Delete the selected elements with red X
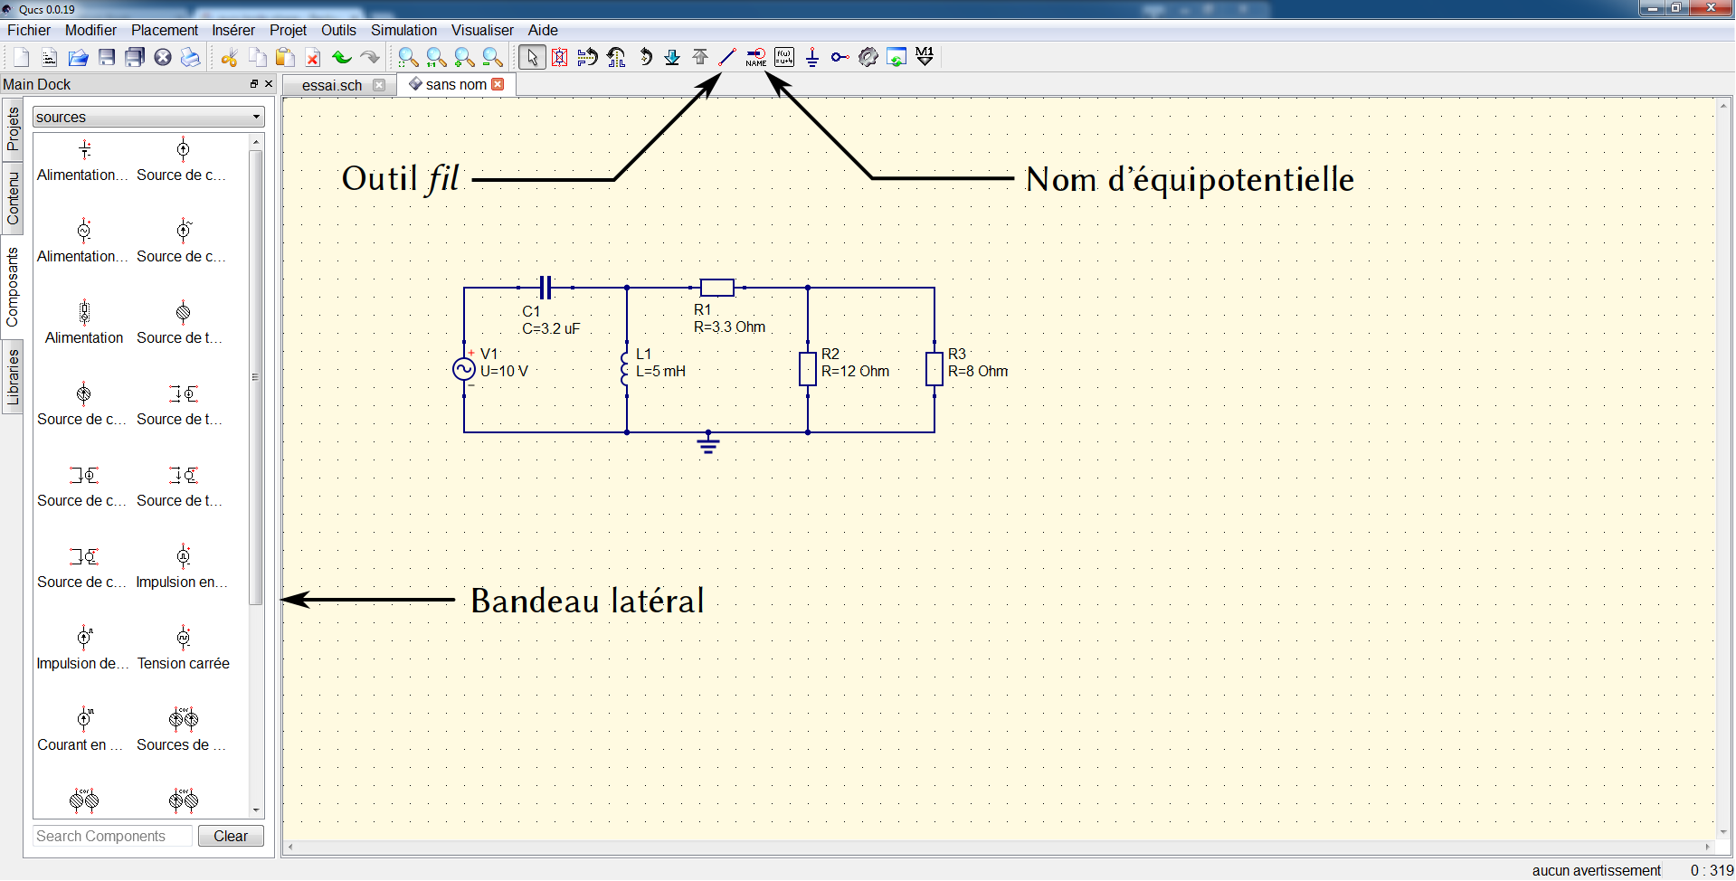1736x881 pixels. tap(313, 58)
